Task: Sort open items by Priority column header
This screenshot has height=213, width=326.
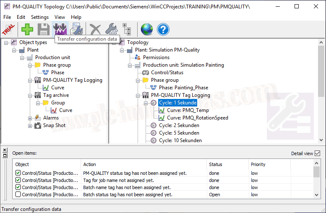Action: [258, 164]
